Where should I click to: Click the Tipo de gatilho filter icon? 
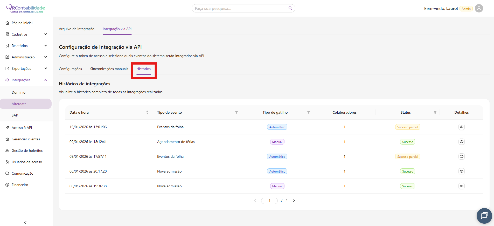tap(308, 112)
